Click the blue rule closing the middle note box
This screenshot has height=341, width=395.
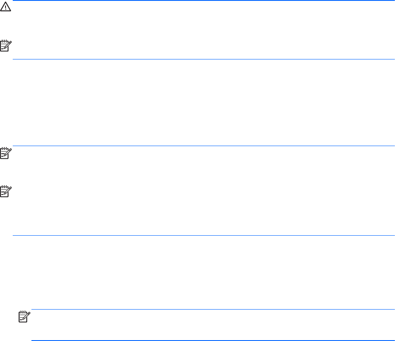[204, 235]
